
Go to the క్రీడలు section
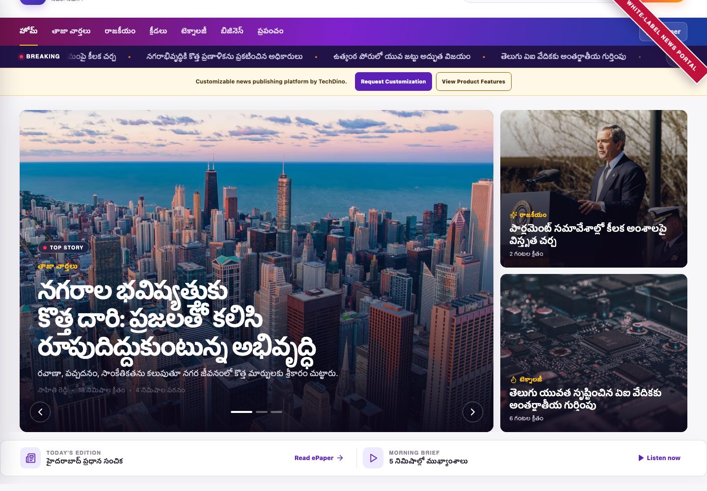(158, 31)
